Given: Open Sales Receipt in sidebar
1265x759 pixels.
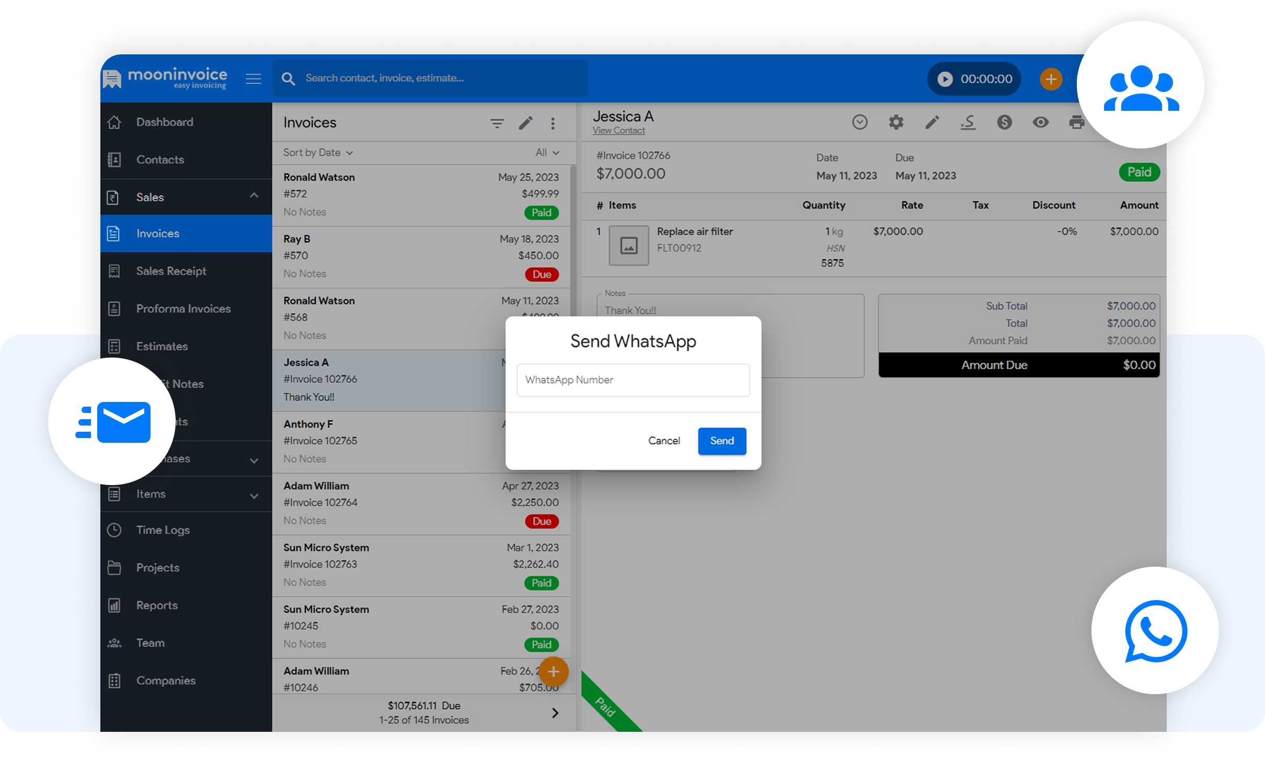Looking at the screenshot, I should 171,271.
